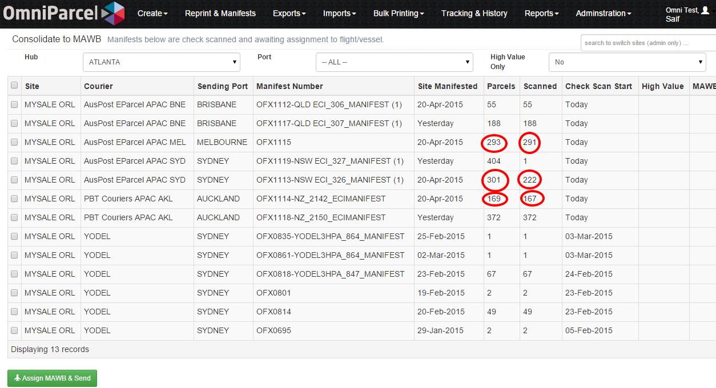The image size is (716, 388).
Task: Open the Exports menu
Action: (289, 13)
